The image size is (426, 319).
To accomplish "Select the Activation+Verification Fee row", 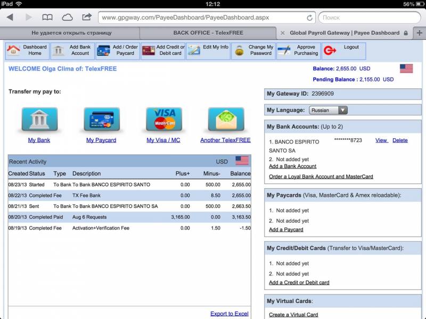I will (129, 228).
